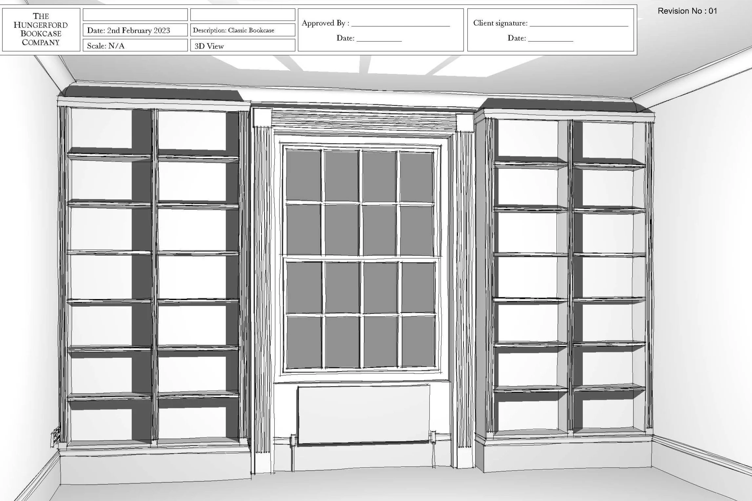
Task: Click the Revision No : 01 text
Action: click(687, 11)
